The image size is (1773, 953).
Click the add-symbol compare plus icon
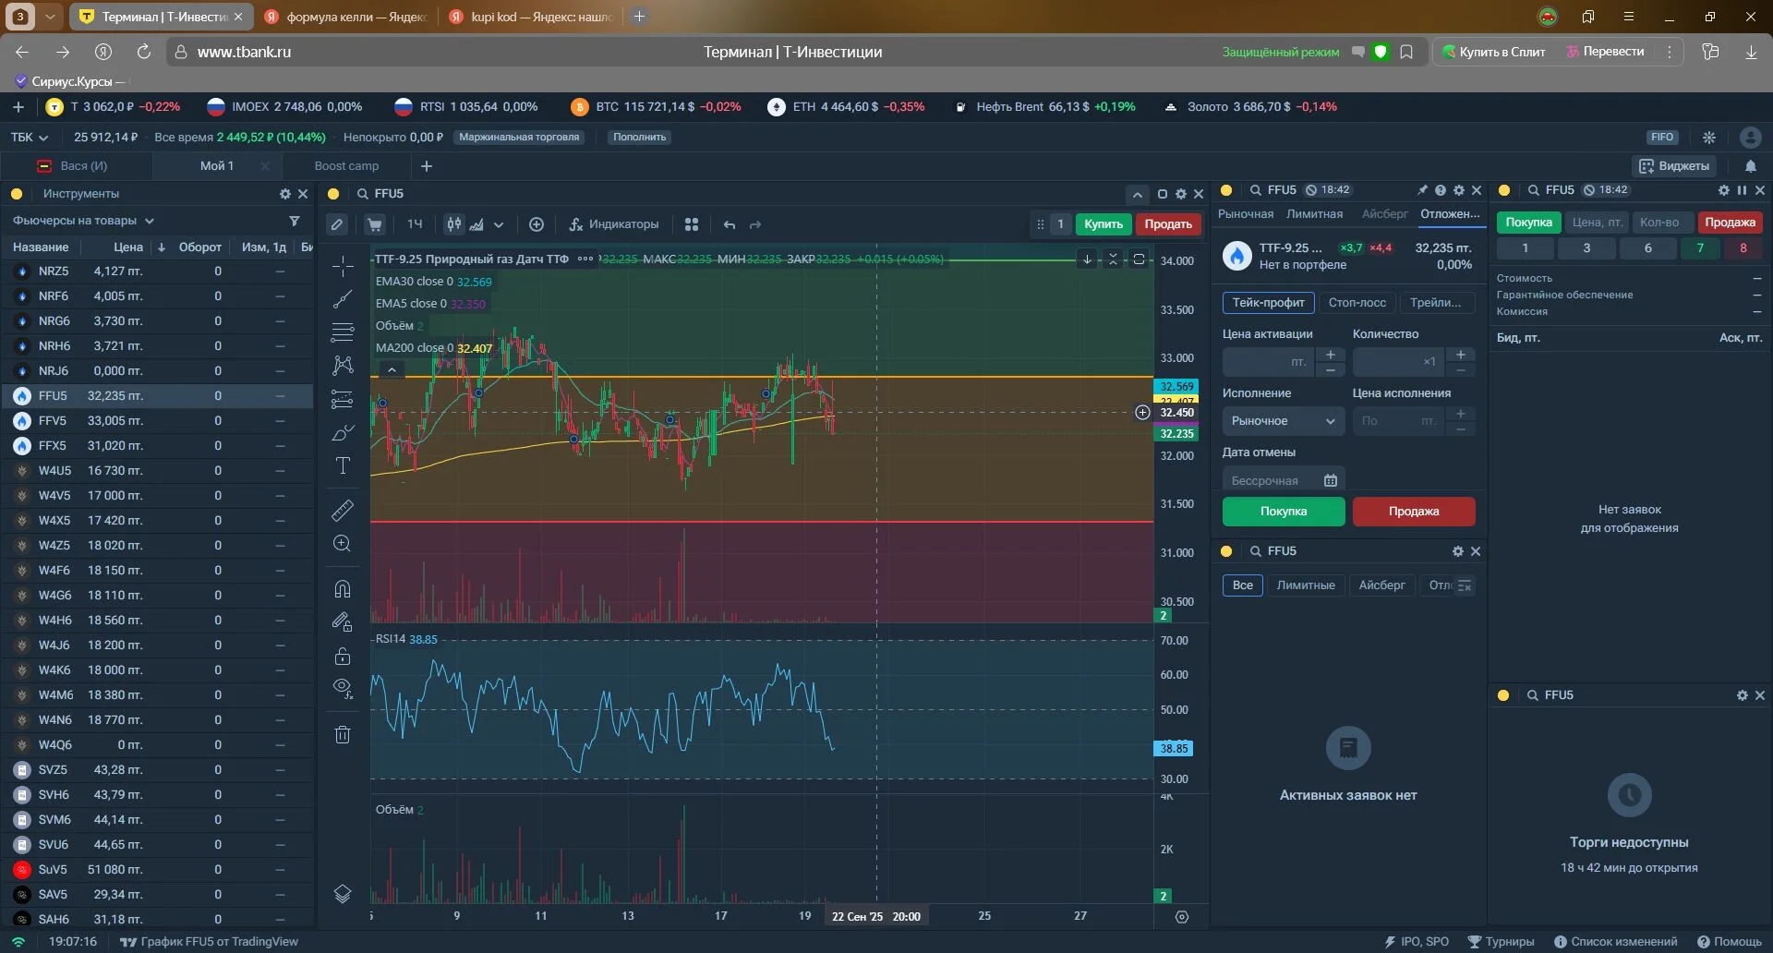click(x=537, y=224)
